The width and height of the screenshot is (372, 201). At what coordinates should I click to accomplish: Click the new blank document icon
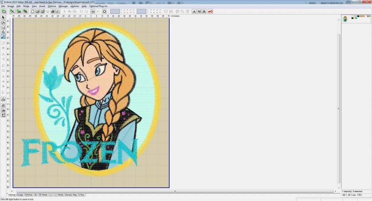33,11
